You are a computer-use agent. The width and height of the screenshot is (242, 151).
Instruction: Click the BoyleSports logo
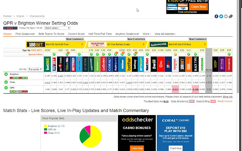(x=115, y=64)
